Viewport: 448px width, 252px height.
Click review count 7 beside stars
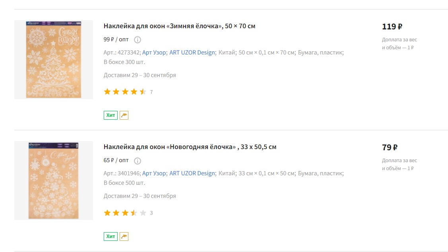pos(151,92)
